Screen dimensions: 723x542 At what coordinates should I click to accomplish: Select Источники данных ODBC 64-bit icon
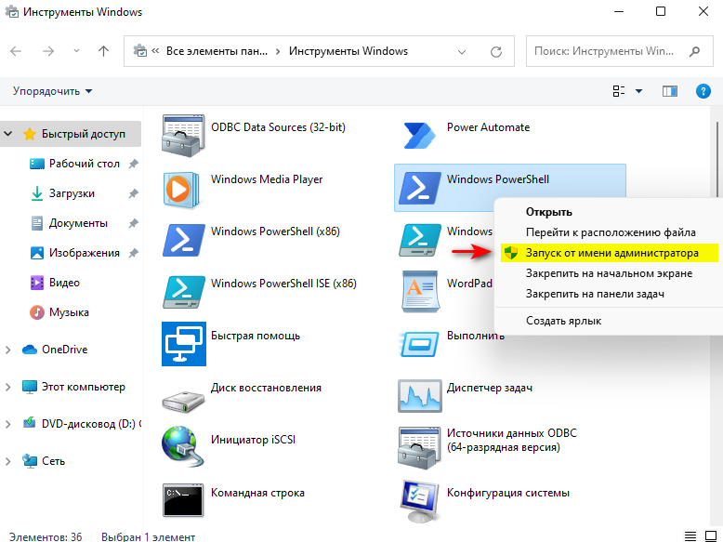[419, 447]
